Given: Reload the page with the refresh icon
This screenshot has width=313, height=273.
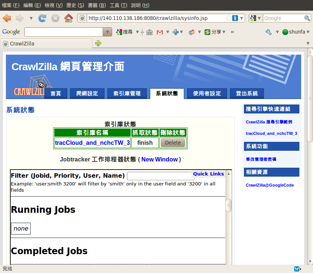Looking at the screenshot, I should pyautogui.click(x=42, y=18).
